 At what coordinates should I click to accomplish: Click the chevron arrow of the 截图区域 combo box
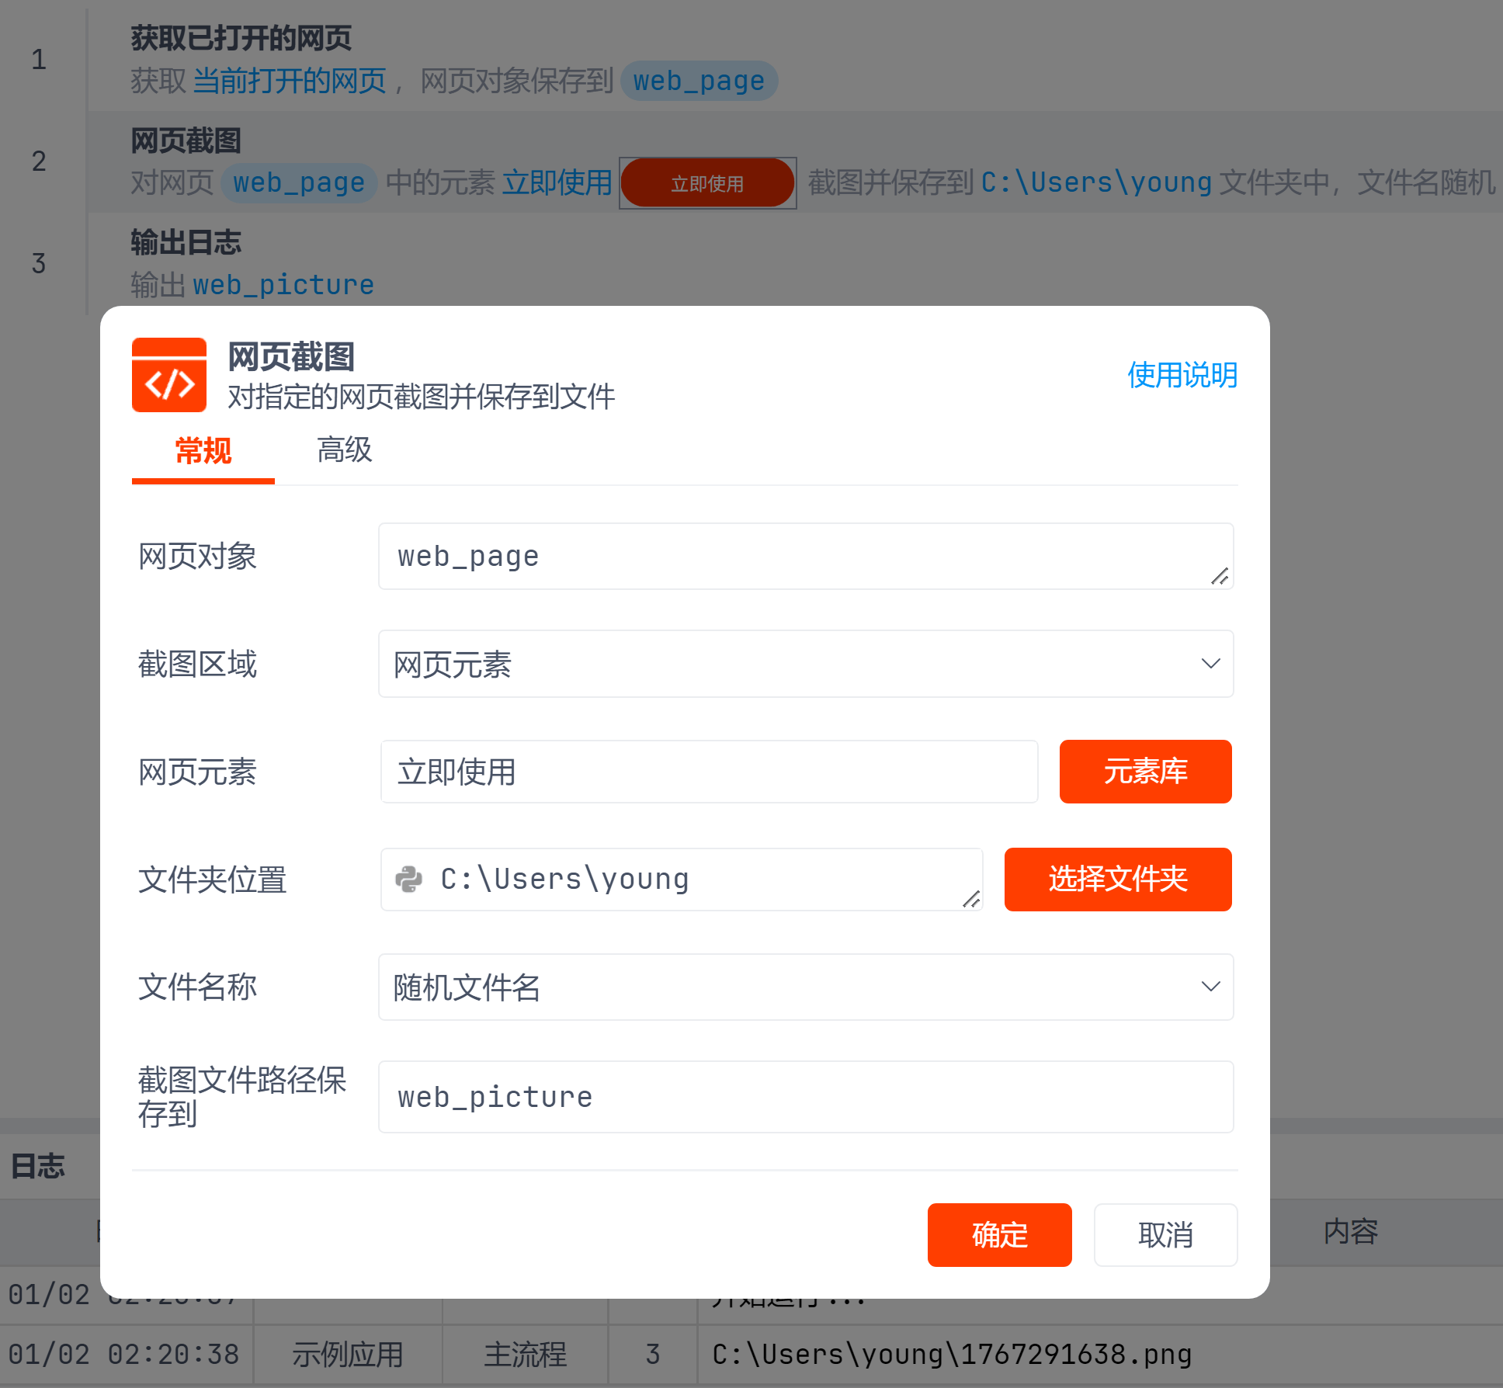tap(1210, 664)
